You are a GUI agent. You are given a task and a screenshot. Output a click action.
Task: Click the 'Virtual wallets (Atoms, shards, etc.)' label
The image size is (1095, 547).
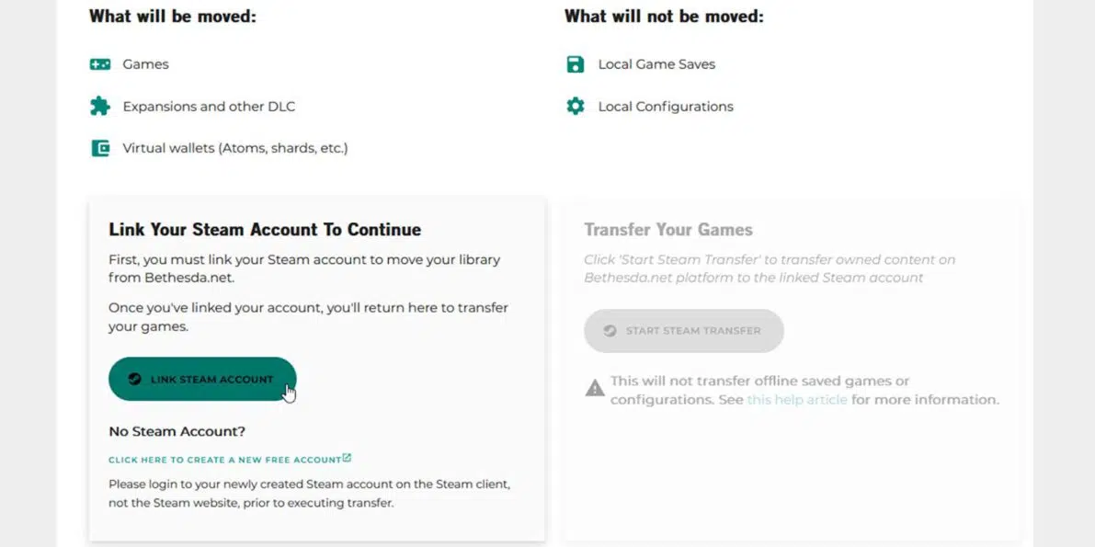(234, 148)
